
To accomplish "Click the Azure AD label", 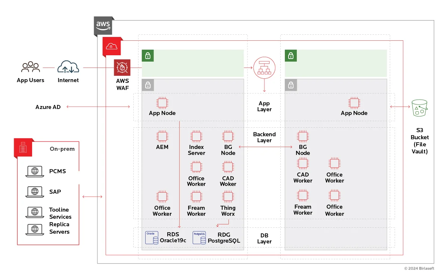I will pyautogui.click(x=48, y=107).
